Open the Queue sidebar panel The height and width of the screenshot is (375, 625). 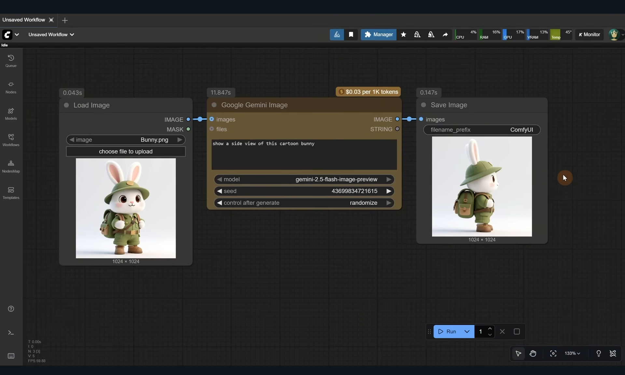[x=11, y=61]
